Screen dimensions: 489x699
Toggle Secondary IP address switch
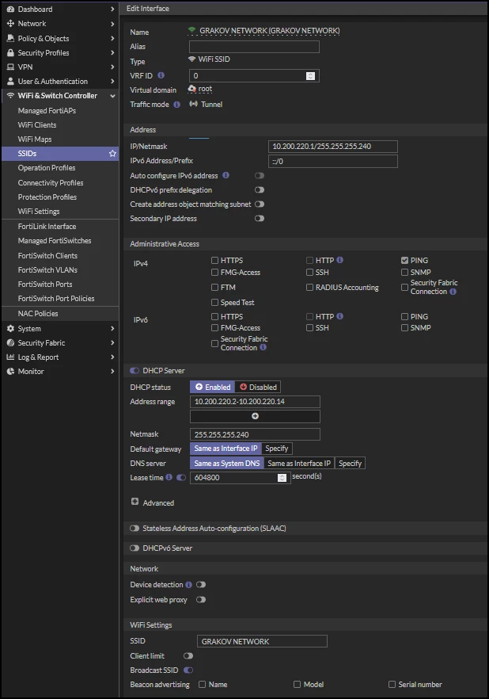pyautogui.click(x=260, y=219)
